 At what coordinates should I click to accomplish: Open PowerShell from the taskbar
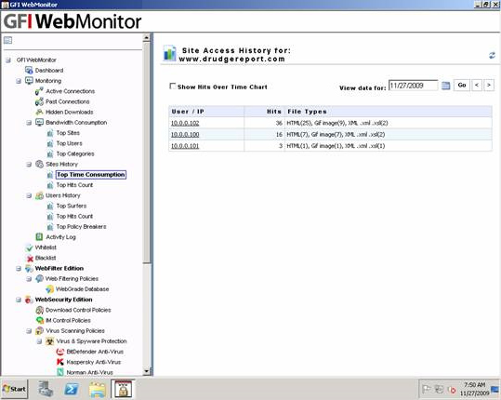[72, 389]
